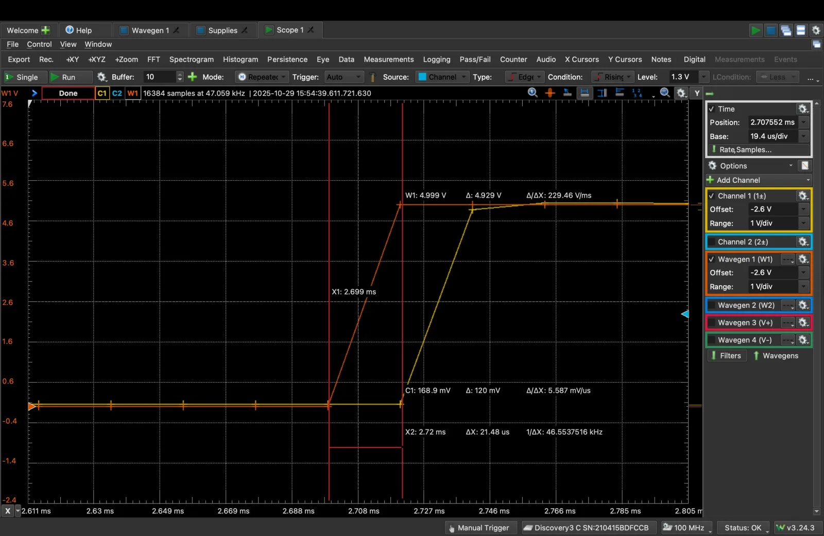Toggle the C1 channel indicator
This screenshot has height=536, width=824.
coord(102,93)
